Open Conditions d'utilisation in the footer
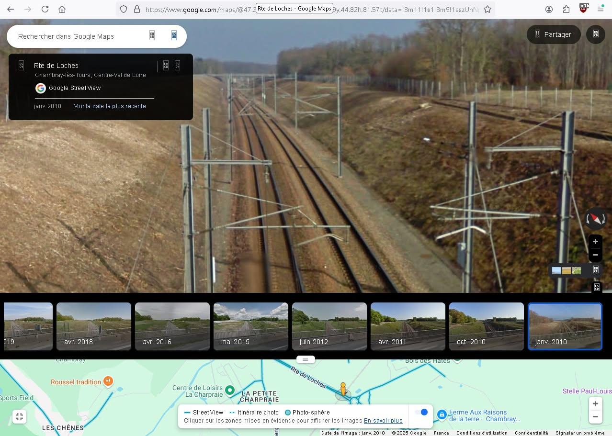This screenshot has height=436, width=612. click(x=482, y=433)
